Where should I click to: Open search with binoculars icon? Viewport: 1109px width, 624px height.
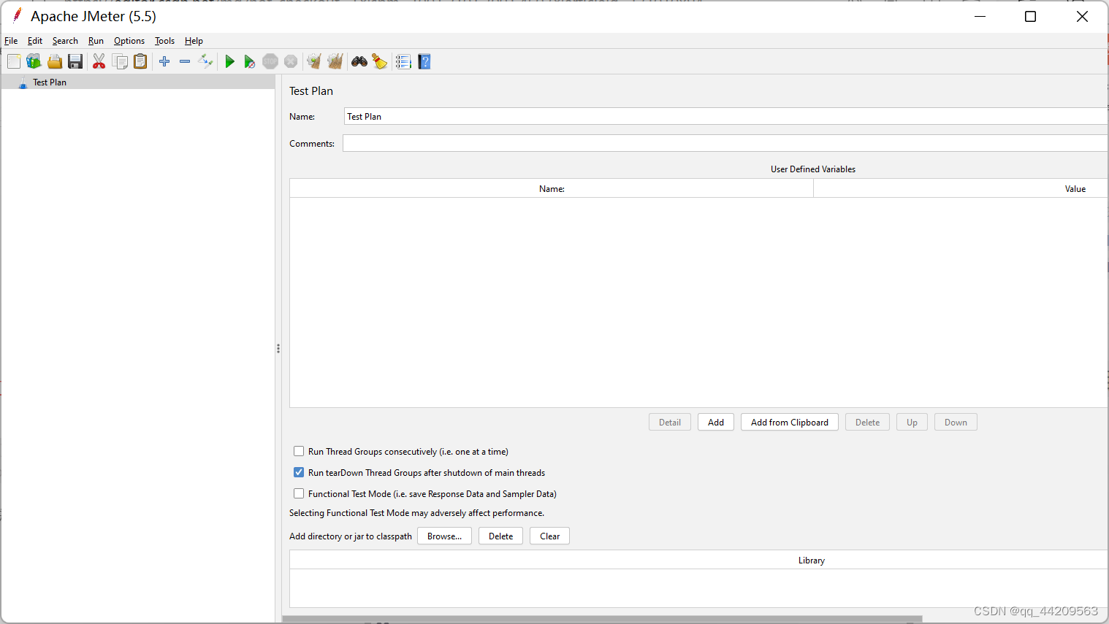pyautogui.click(x=359, y=62)
